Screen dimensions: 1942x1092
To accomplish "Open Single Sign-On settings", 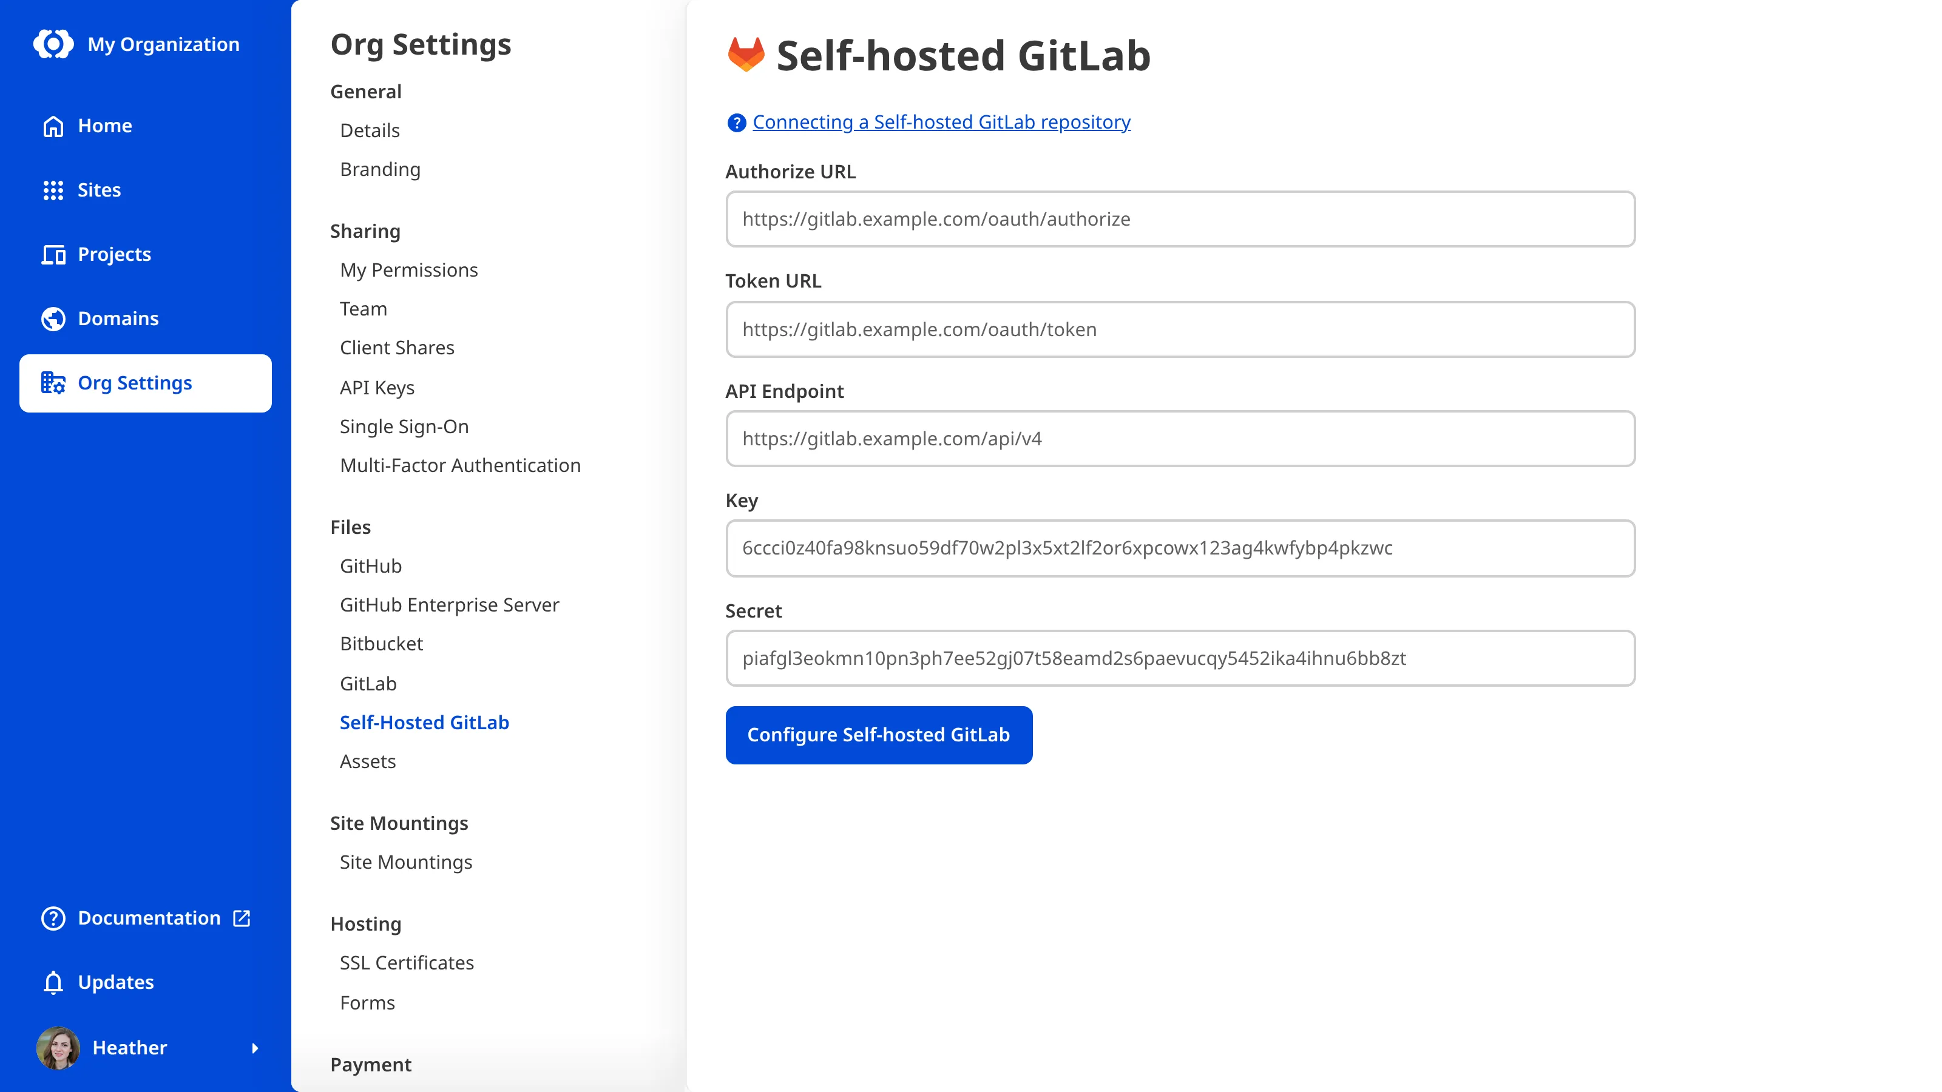I will tap(404, 426).
